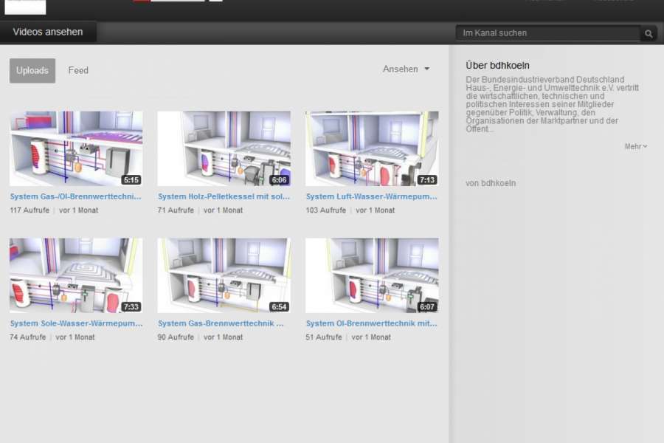Viewport: 664px width, 443px height.
Task: Click the channel description paragraph text
Action: tap(552, 104)
